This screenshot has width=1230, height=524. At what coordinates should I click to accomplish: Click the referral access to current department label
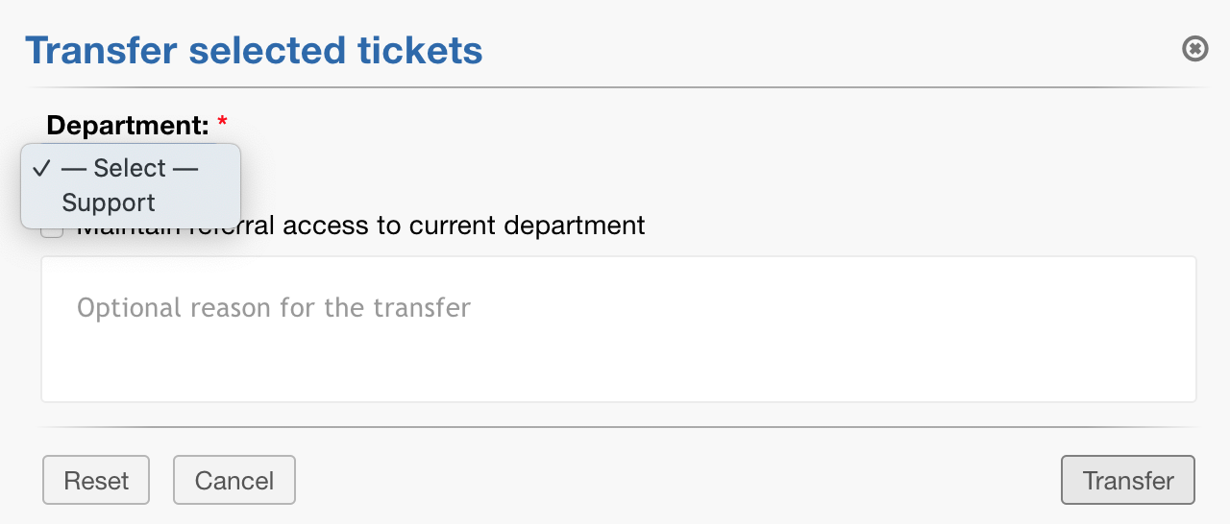point(442,226)
